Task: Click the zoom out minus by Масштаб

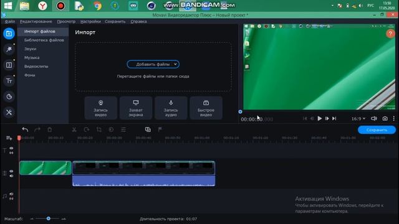Action: 32,218
